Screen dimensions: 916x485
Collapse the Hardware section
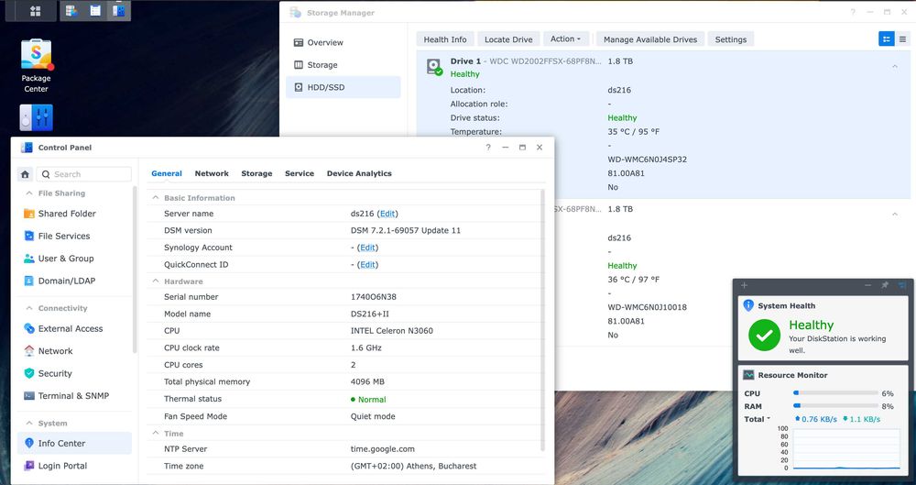[x=156, y=281]
